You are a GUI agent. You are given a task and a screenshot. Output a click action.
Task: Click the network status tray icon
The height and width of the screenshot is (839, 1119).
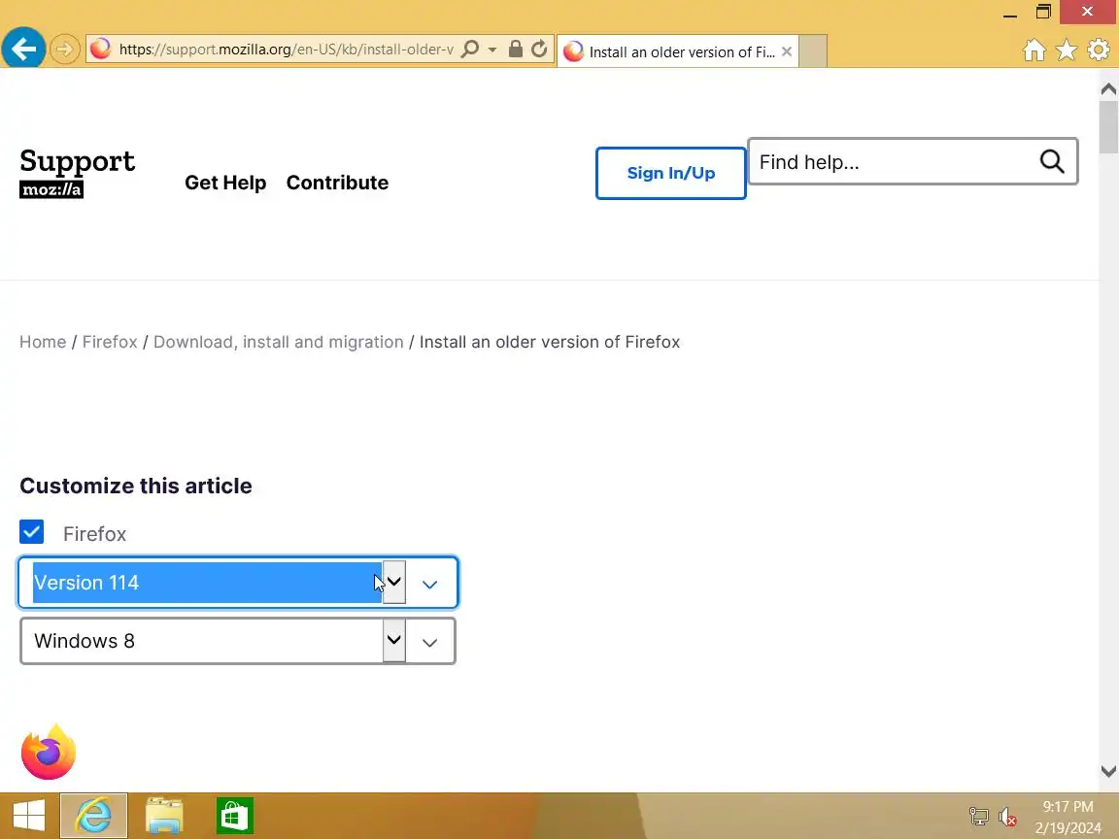[978, 816]
